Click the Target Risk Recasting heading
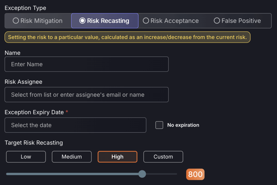277x185 pixels. coord(34,143)
